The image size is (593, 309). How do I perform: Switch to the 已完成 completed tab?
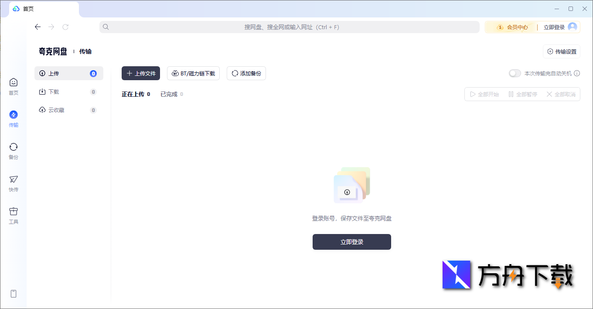(x=168, y=94)
